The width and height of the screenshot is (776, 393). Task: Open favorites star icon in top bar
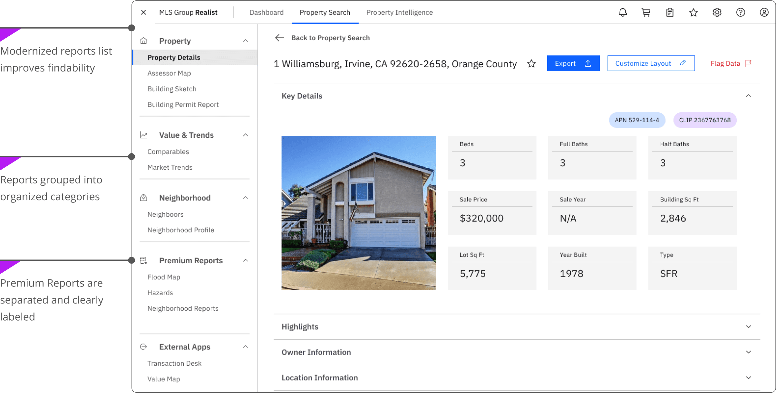(x=693, y=12)
